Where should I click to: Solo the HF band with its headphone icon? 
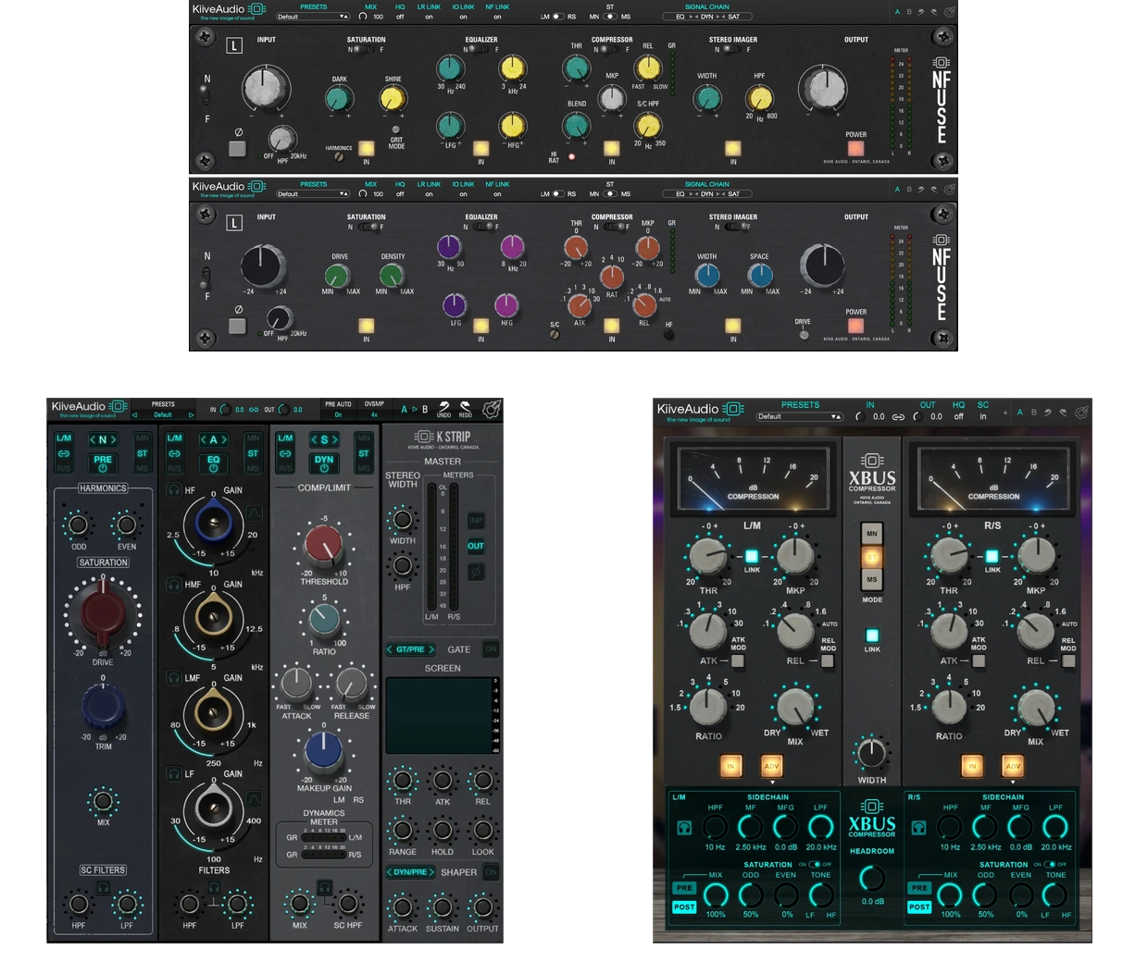(173, 489)
